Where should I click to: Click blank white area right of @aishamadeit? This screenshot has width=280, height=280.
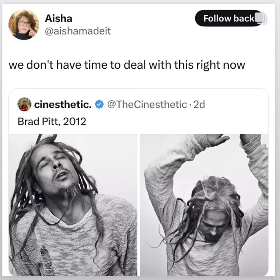click(152, 31)
